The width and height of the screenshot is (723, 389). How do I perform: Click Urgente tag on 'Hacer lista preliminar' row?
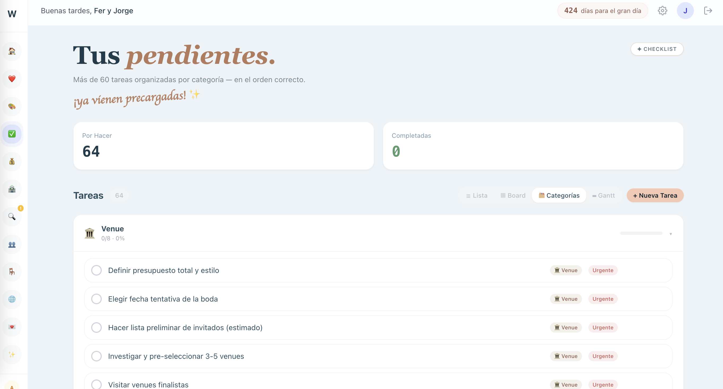click(603, 328)
